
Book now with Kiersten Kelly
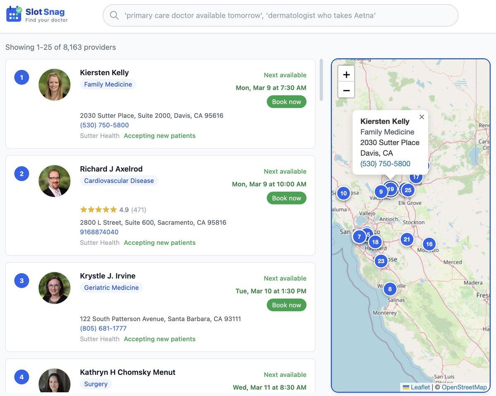[x=286, y=101]
